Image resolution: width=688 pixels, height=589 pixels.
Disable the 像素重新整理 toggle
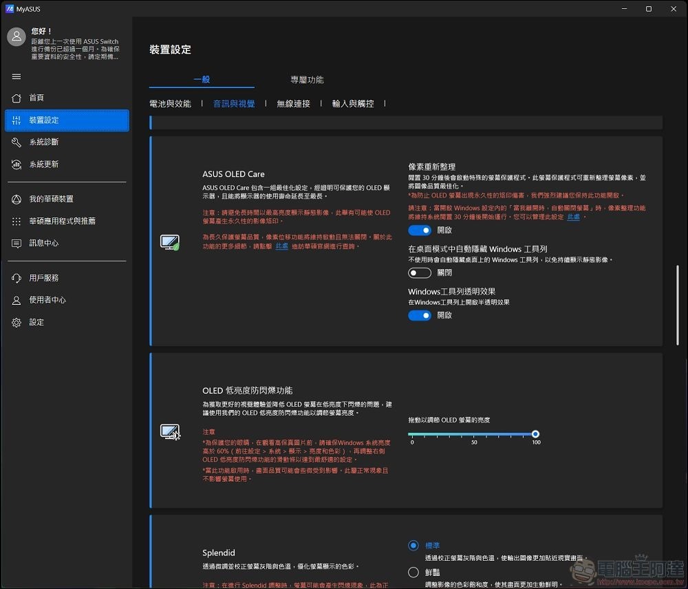pos(420,231)
